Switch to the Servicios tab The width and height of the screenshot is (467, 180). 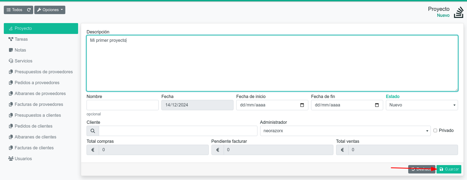click(41, 61)
